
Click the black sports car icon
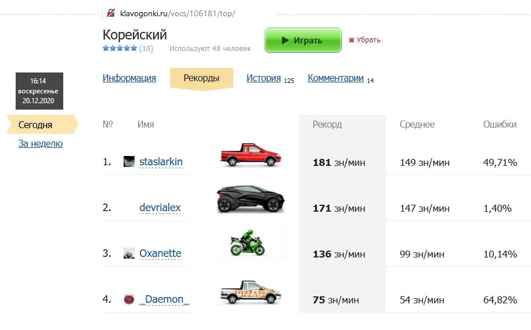(251, 199)
